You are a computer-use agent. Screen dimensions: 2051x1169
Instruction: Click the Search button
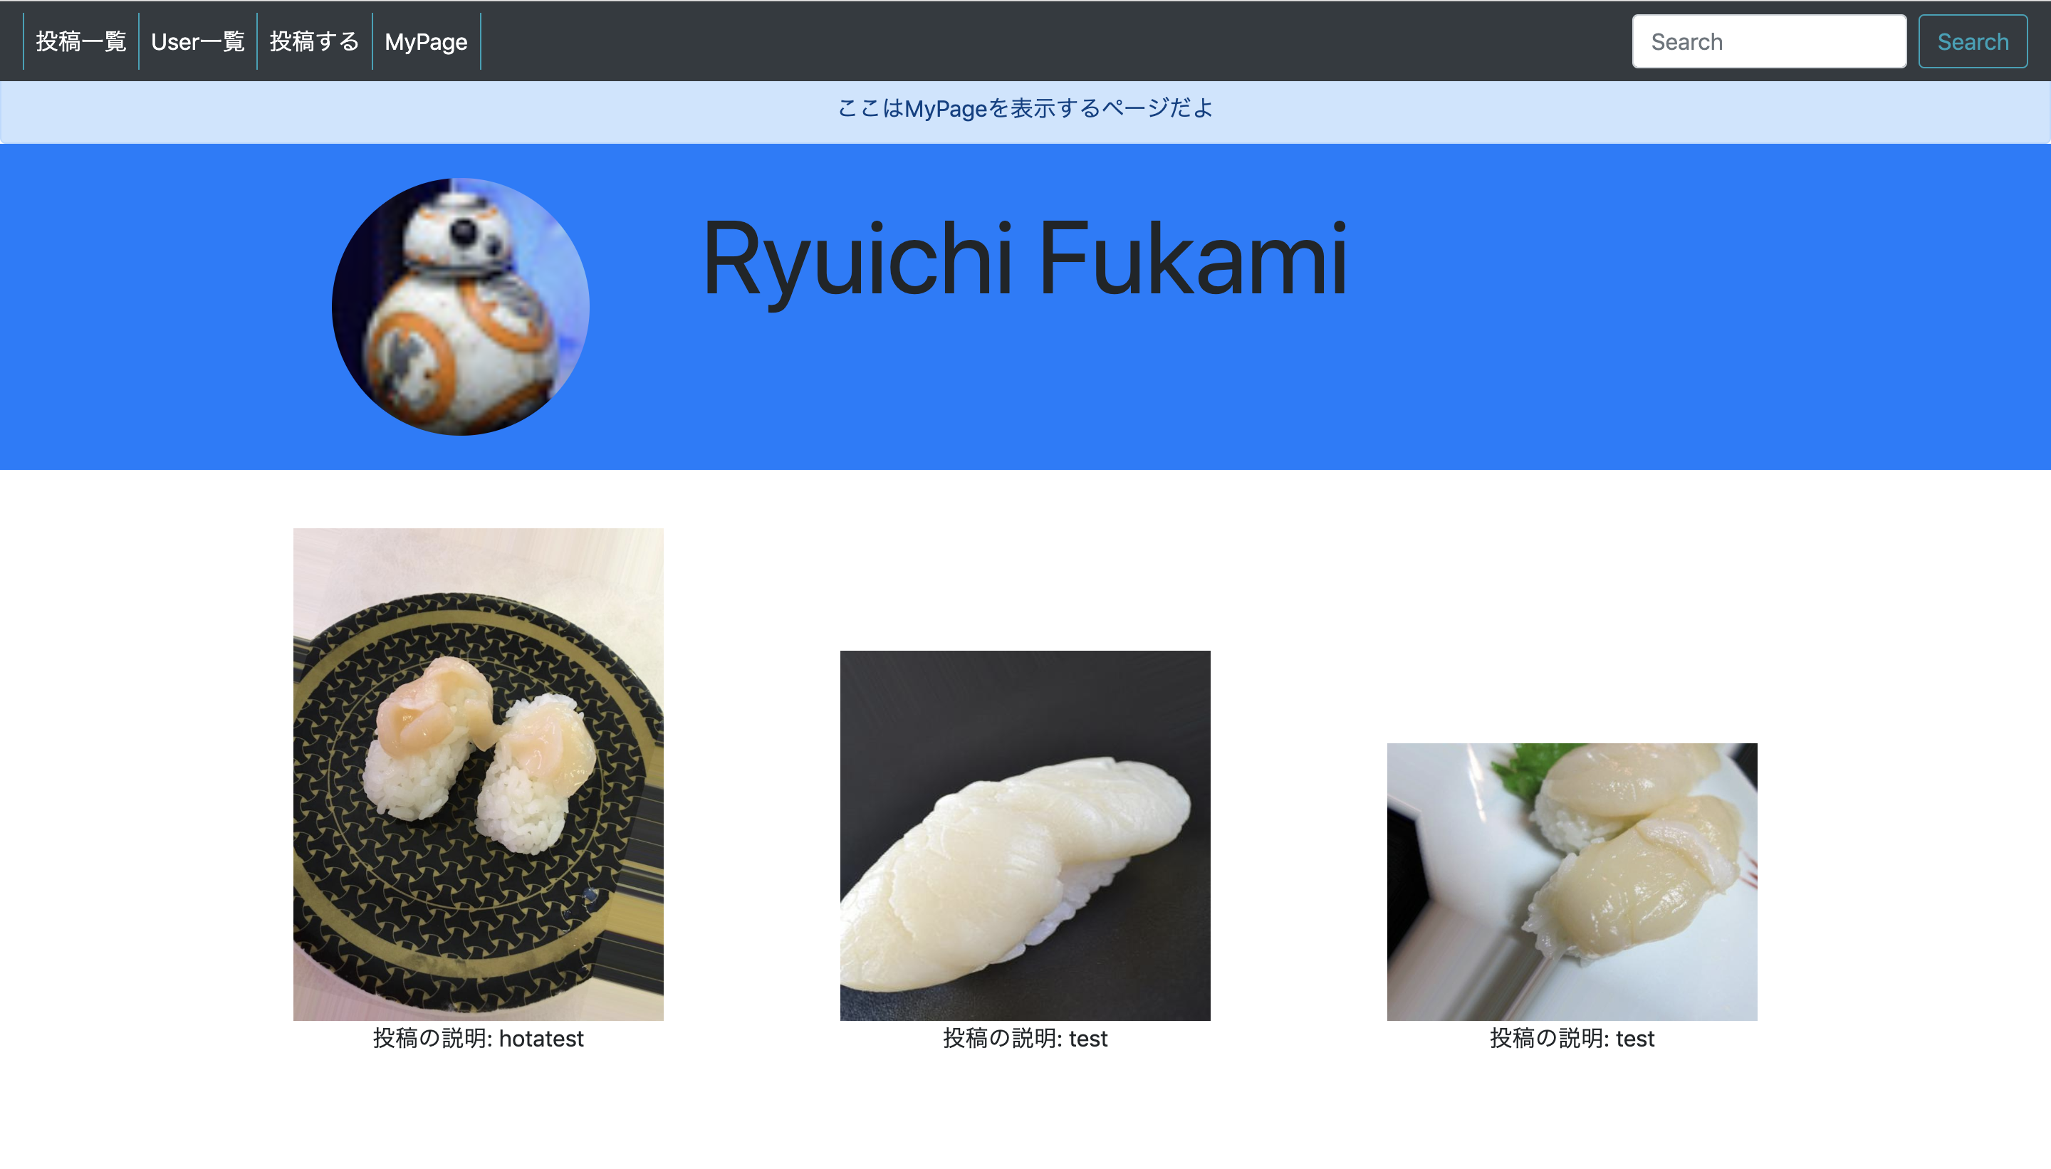point(1972,41)
